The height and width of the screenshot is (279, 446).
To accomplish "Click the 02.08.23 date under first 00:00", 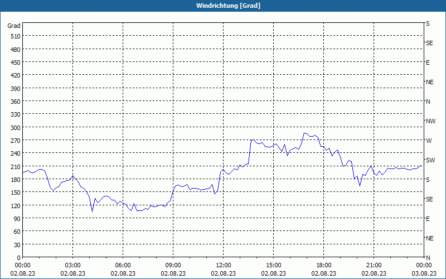I will point(22,273).
